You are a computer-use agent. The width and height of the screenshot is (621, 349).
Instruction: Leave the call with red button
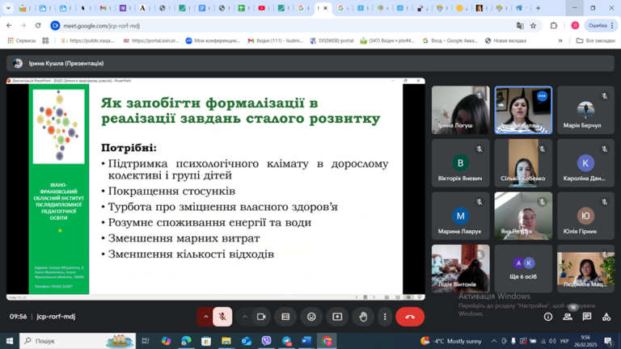click(410, 317)
